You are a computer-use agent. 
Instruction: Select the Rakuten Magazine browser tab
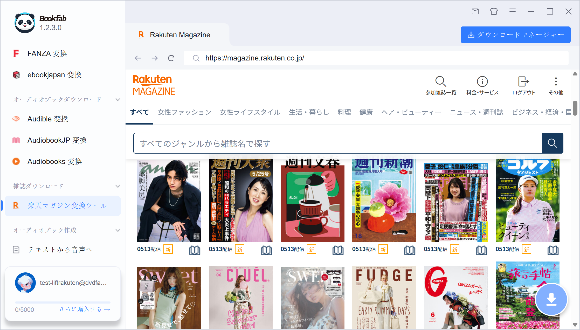pyautogui.click(x=177, y=35)
